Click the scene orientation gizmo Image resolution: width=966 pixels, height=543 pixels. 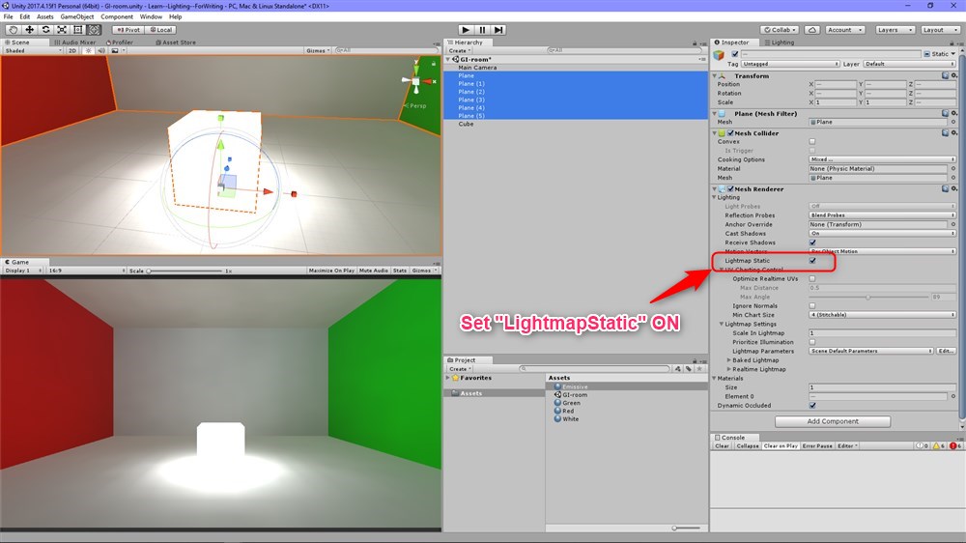coord(416,79)
